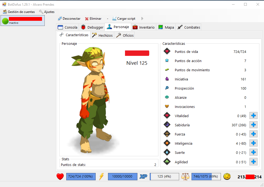Click the BotDofus app title icon
The image size is (264, 187).
click(4, 4)
